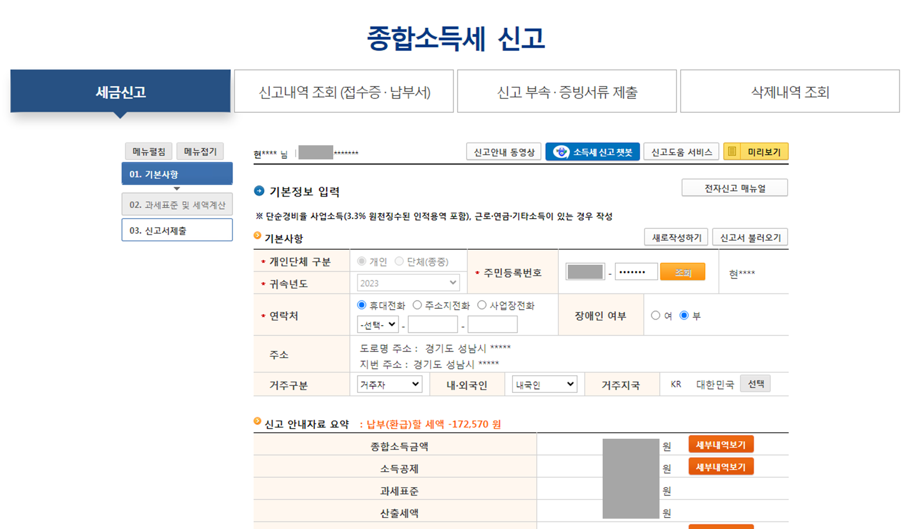Viewport: 911px width, 529px height.
Task: Click the document icon beside 미리보기
Action: coord(732,151)
